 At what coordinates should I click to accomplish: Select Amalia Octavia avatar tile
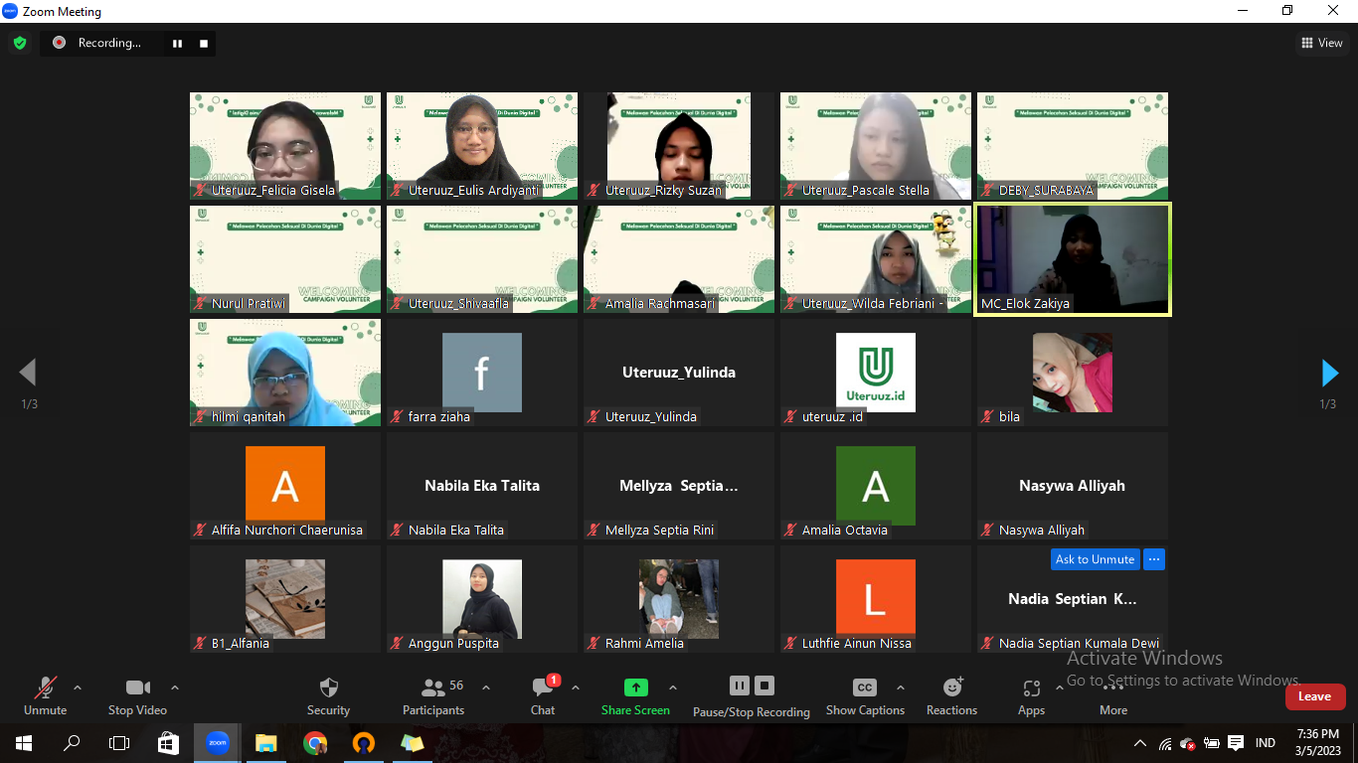pos(876,486)
